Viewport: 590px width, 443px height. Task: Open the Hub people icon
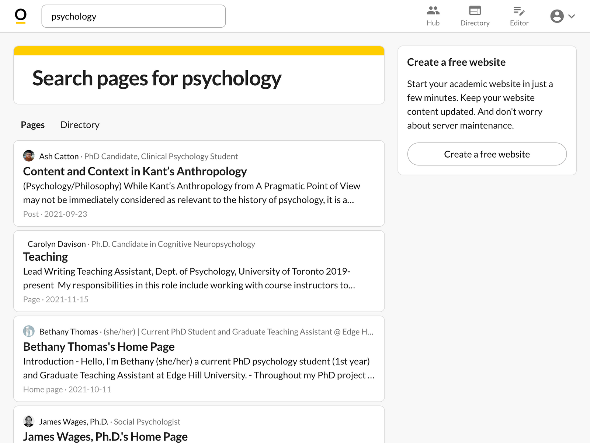[433, 10]
